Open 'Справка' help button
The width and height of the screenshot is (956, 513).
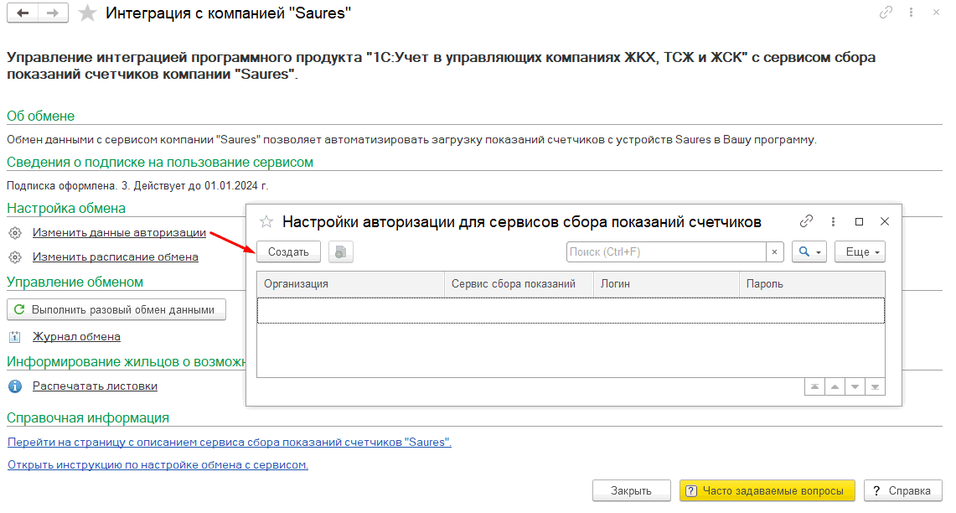click(902, 490)
